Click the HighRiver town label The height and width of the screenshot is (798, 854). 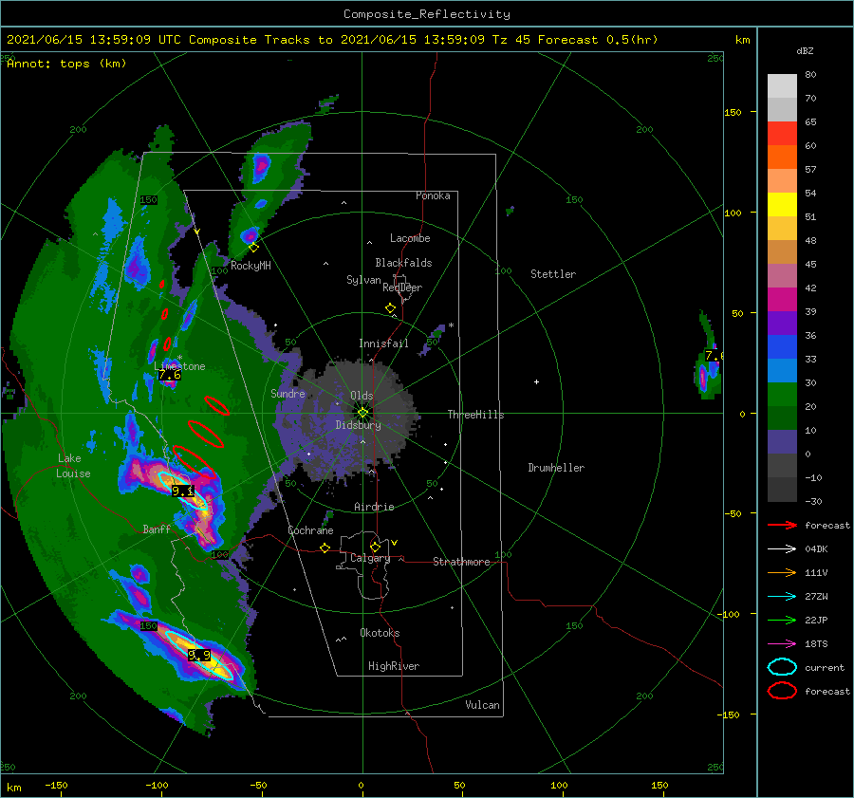tap(394, 666)
